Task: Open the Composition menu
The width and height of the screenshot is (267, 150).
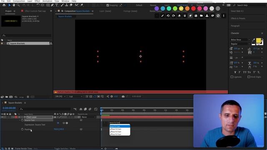Action: [19, 1]
